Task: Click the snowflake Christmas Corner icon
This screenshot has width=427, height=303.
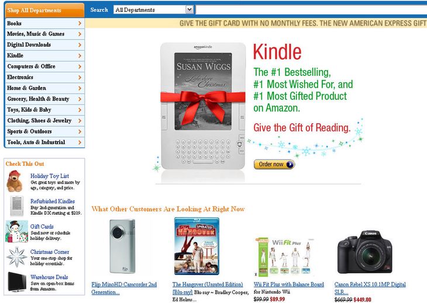Action: (x=17, y=257)
